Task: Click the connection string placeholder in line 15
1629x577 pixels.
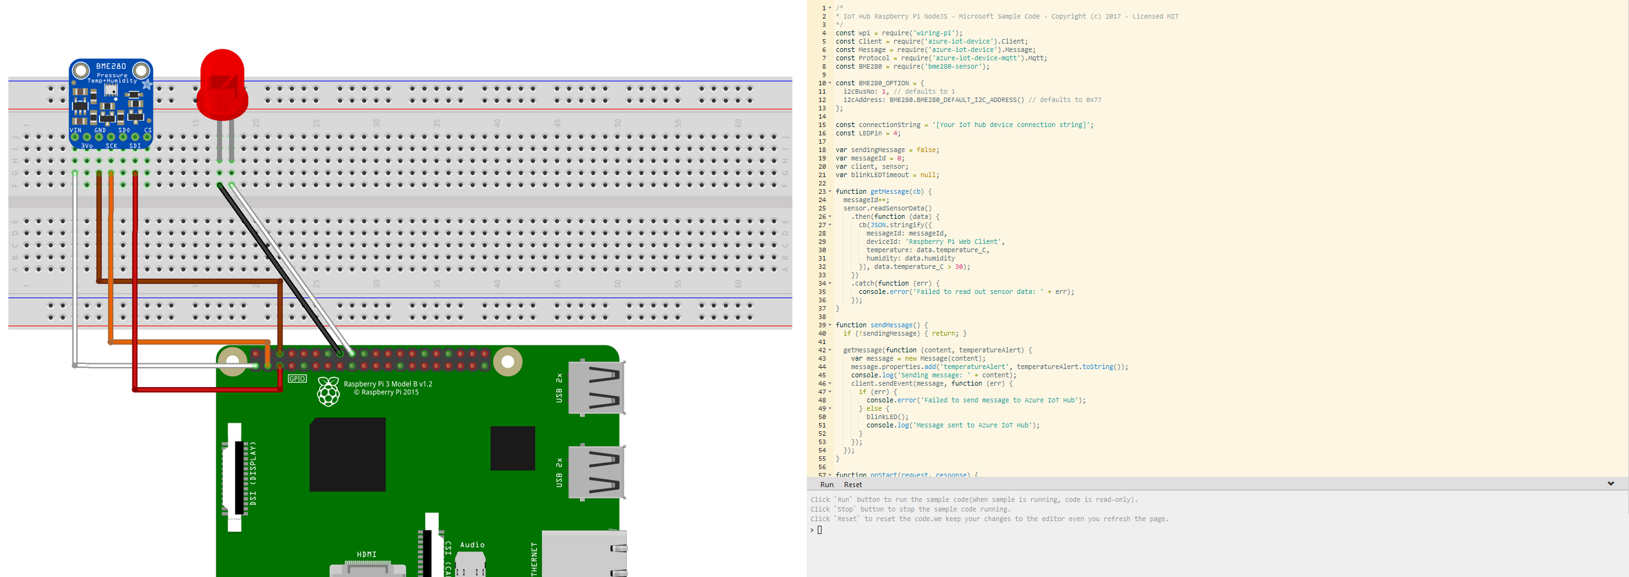Action: pyautogui.click(x=1012, y=125)
